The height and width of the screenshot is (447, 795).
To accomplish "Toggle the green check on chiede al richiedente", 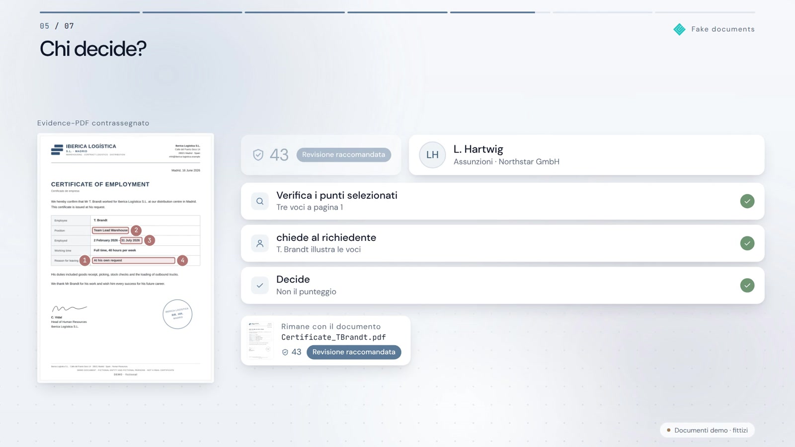I will tap(747, 243).
